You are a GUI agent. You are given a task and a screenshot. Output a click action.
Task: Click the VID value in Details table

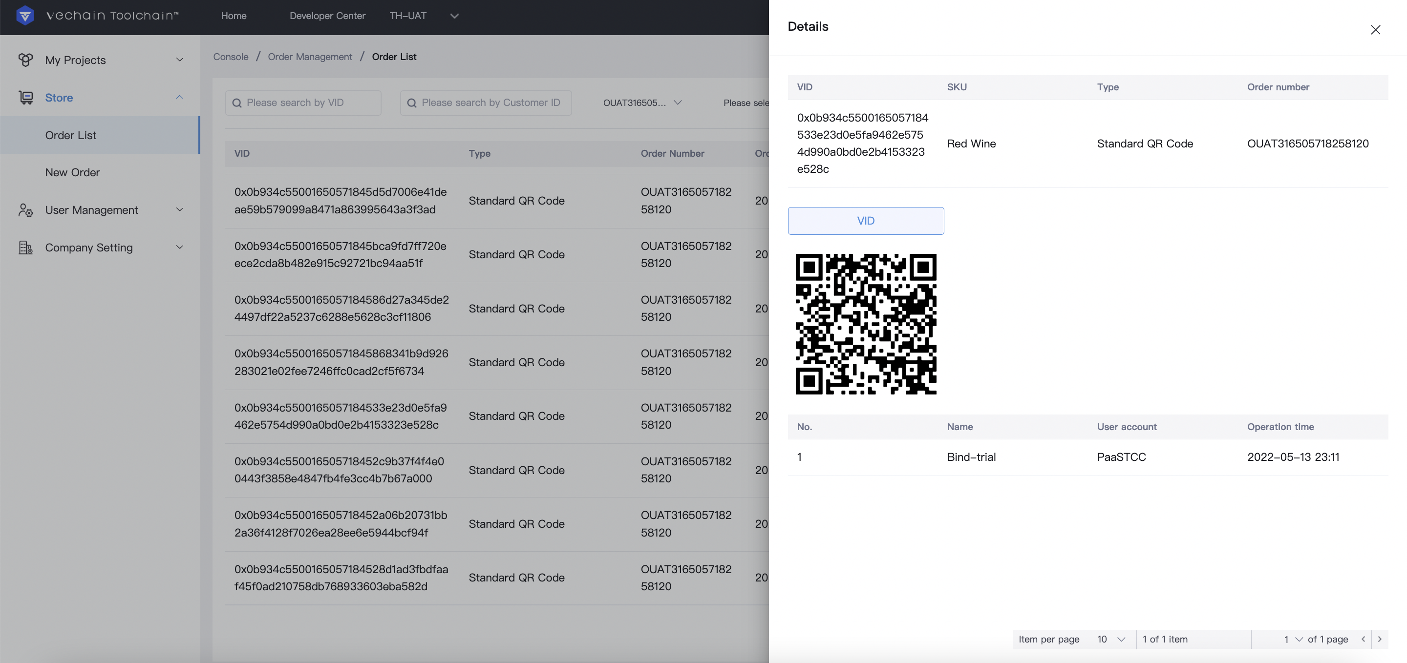(x=862, y=144)
